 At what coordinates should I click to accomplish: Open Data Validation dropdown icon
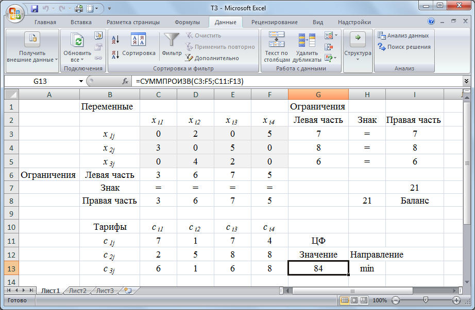pos(331,35)
